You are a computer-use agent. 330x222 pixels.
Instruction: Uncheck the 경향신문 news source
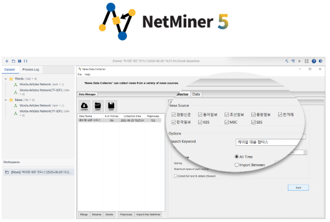(x=173, y=115)
